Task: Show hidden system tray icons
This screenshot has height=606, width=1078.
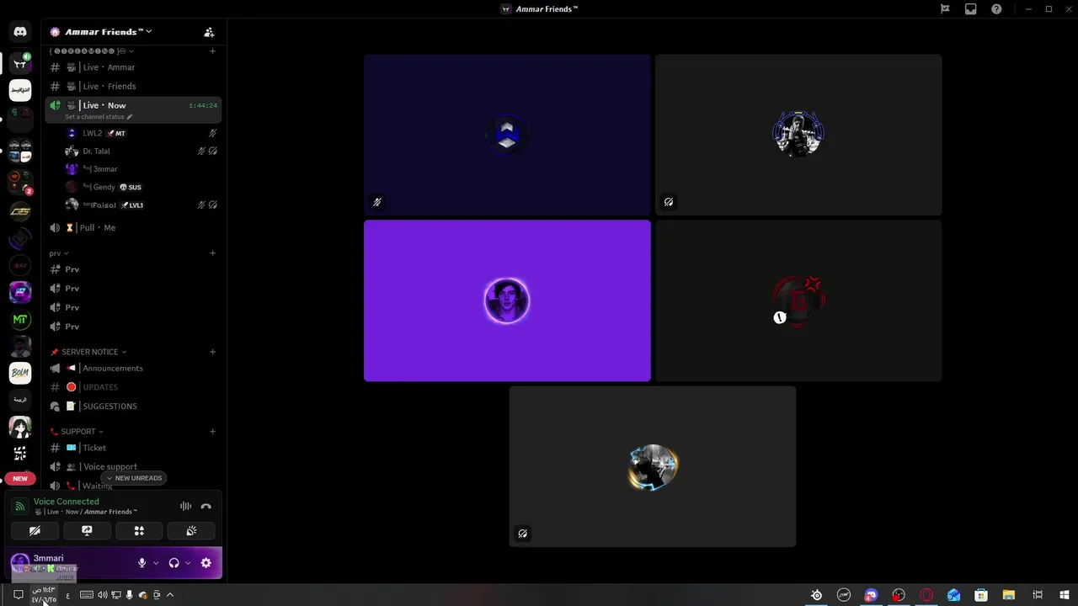Action: pyautogui.click(x=170, y=595)
